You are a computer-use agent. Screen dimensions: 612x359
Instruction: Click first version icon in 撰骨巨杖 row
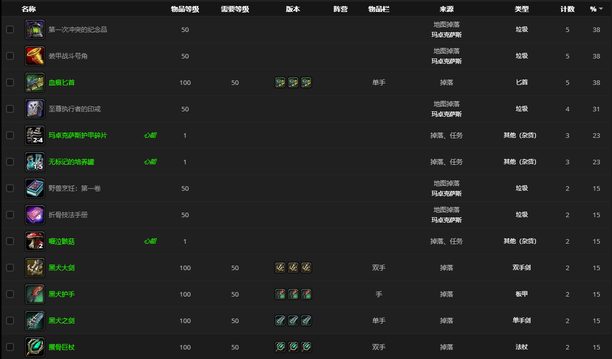[280, 347]
